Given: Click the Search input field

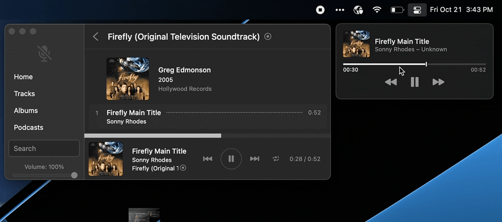Looking at the screenshot, I should pyautogui.click(x=44, y=148).
